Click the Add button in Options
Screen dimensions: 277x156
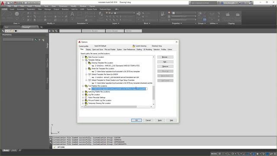(165, 62)
